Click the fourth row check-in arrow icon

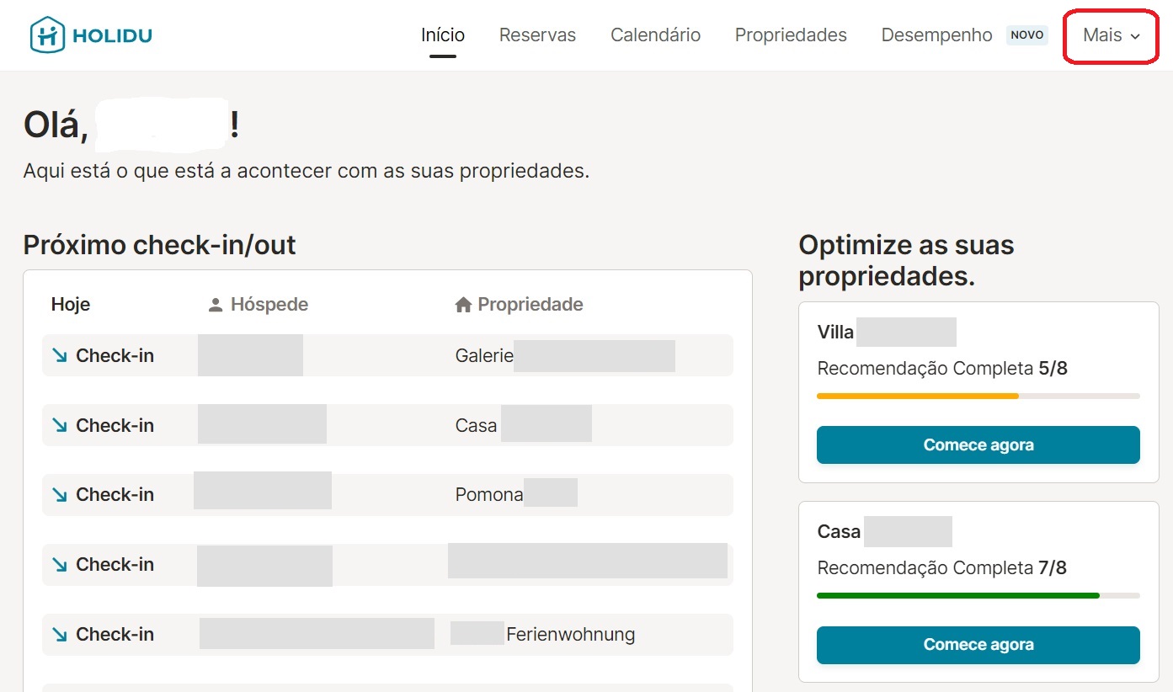[x=60, y=564]
